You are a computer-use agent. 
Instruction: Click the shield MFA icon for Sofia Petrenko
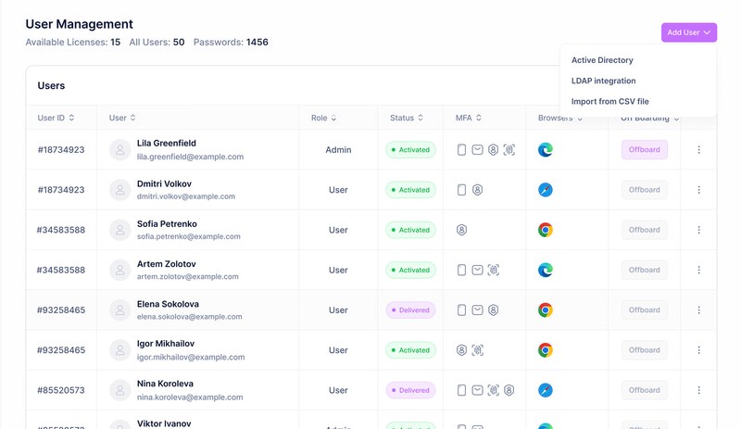pyautogui.click(x=462, y=230)
